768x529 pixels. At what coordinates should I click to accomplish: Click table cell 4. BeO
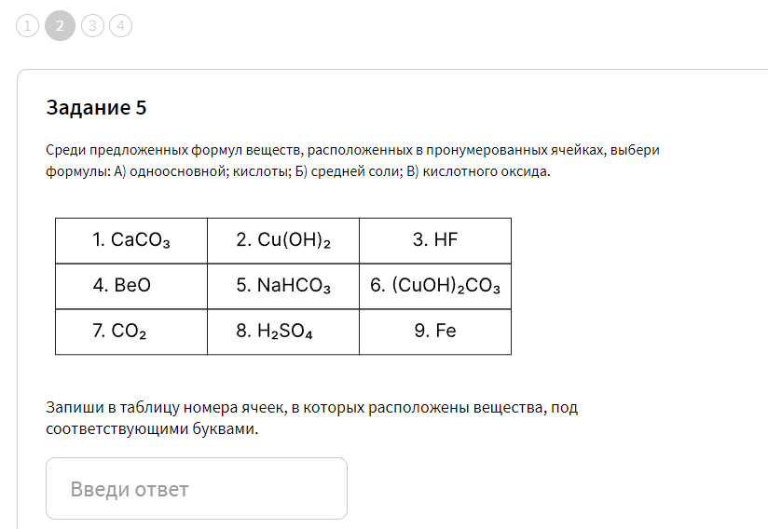point(131,286)
